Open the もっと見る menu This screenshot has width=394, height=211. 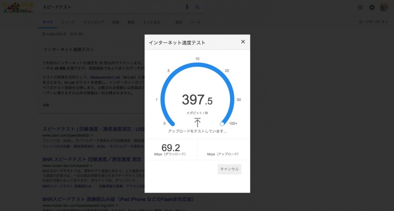[x=151, y=22]
